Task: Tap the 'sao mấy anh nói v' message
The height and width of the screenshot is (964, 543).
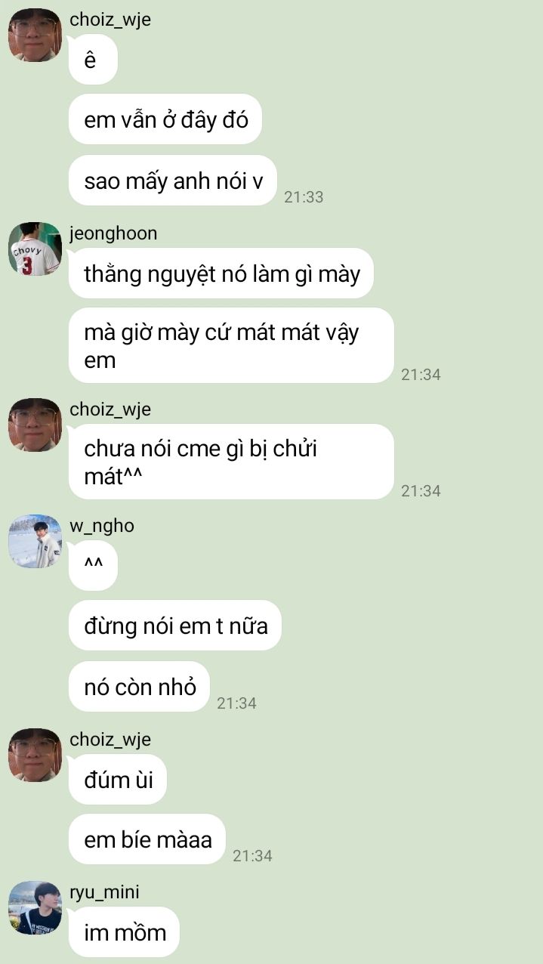Action: 173,181
